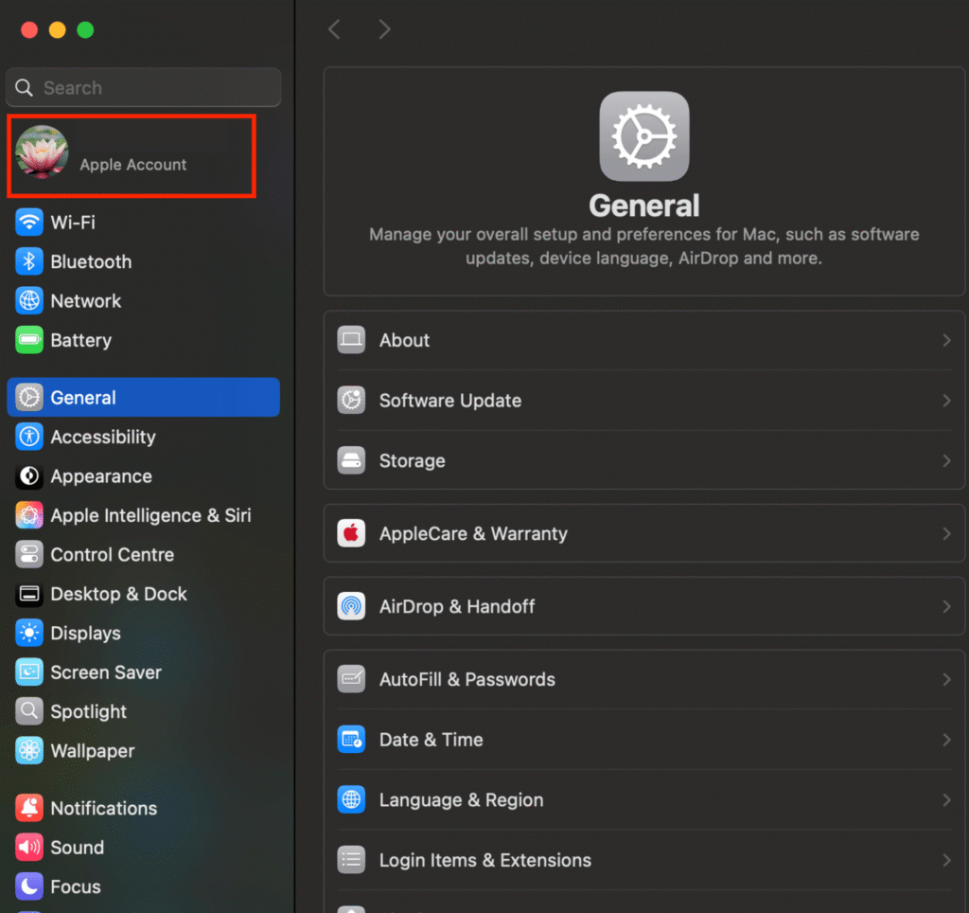Select the Appearance label in sidebar

pos(101,476)
